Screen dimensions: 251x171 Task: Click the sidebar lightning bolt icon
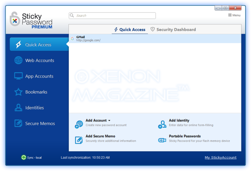pos(18,44)
